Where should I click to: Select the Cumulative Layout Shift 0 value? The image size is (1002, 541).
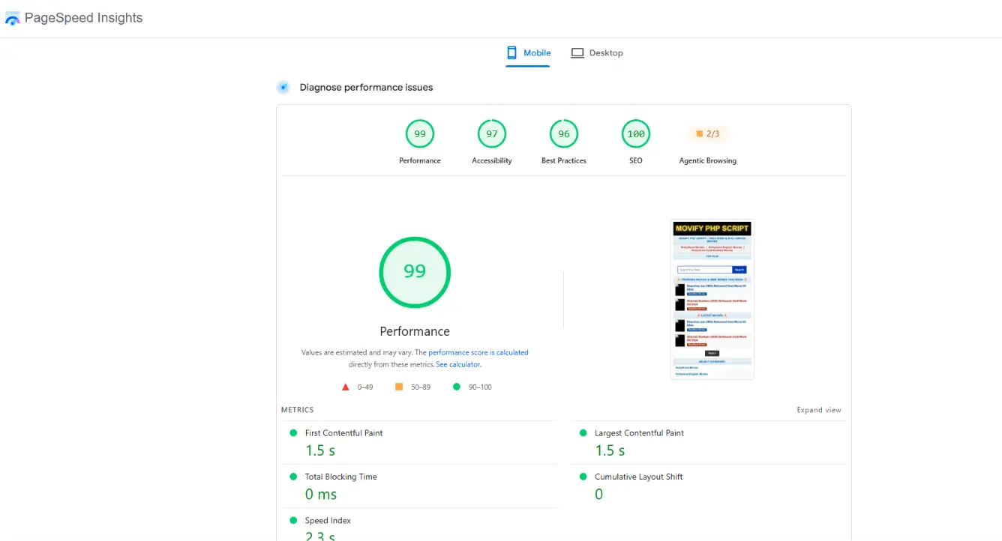[598, 495]
